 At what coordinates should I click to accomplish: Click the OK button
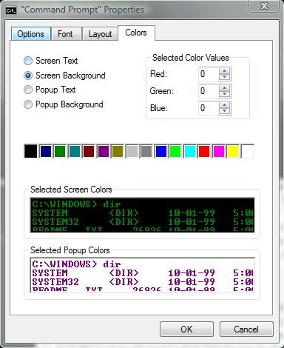pyautogui.click(x=186, y=329)
